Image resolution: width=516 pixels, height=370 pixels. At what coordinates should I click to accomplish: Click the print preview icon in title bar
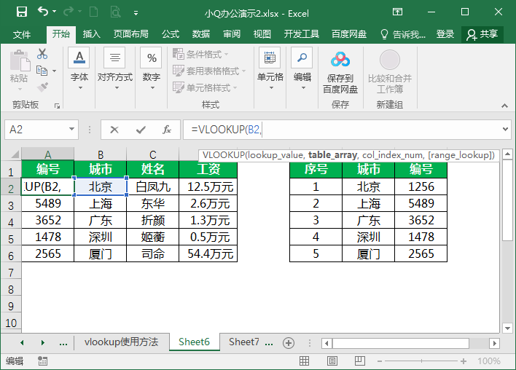click(x=115, y=12)
